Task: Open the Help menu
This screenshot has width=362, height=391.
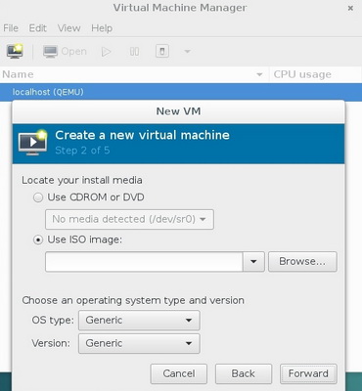Action: click(102, 28)
